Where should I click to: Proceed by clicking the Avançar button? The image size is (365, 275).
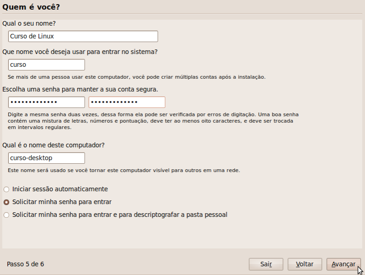(x=344, y=264)
